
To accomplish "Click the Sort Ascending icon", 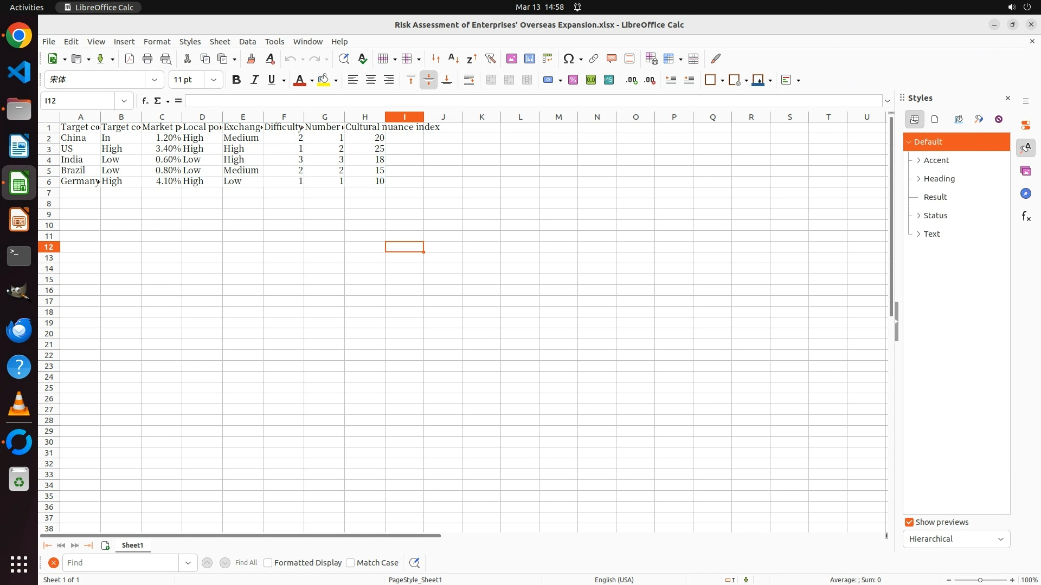I will pyautogui.click(x=453, y=58).
